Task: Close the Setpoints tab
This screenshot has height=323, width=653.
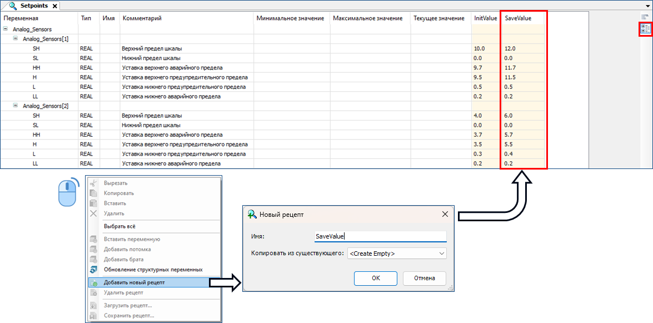Action: [x=54, y=6]
